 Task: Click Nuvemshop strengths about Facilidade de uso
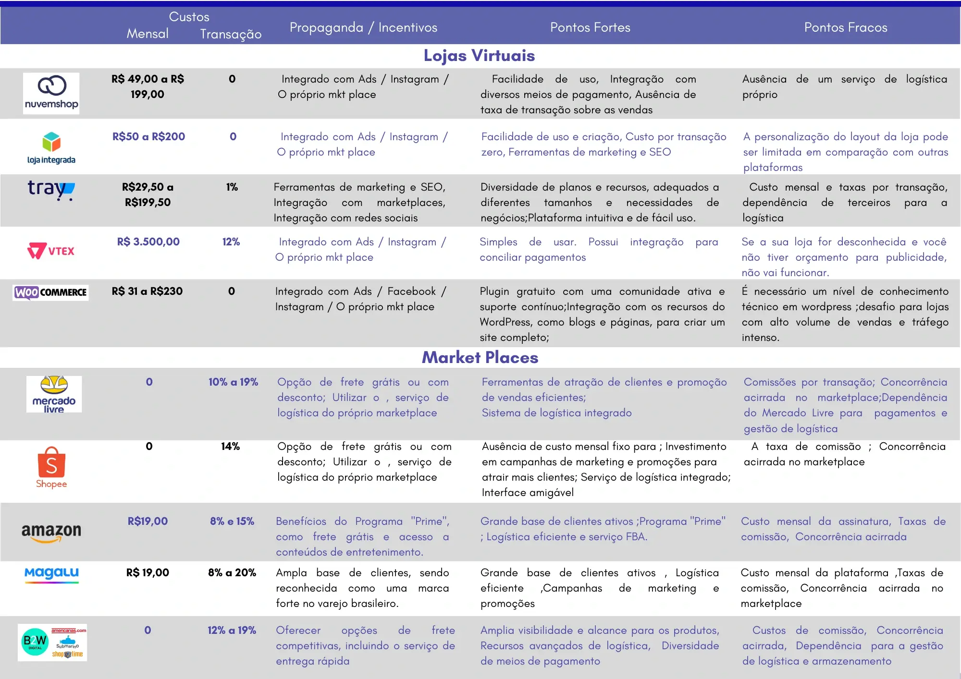click(x=588, y=94)
